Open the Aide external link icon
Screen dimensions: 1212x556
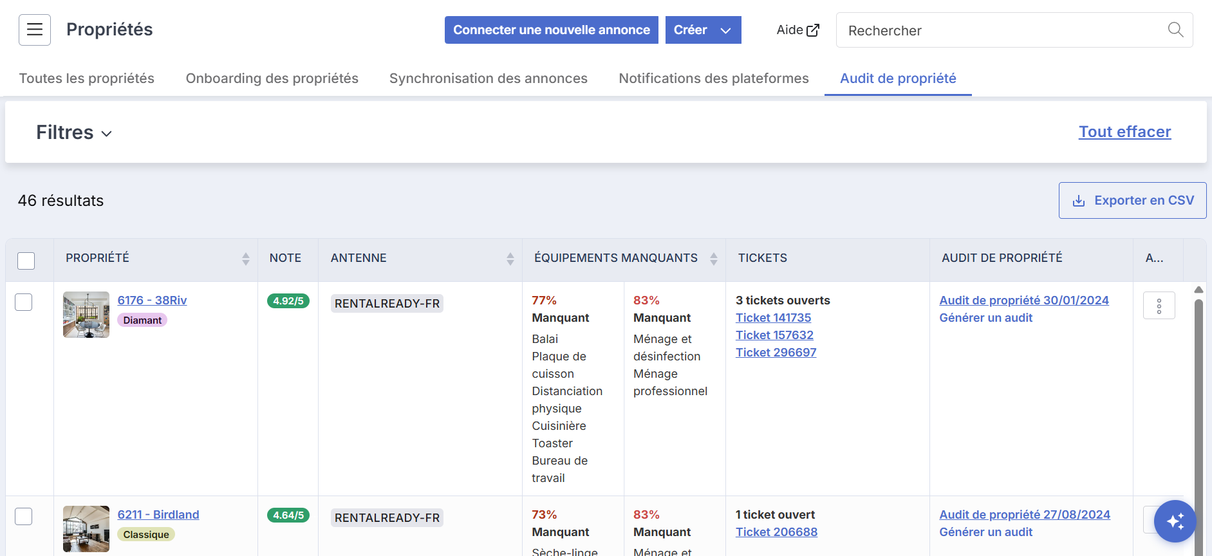[813, 30]
